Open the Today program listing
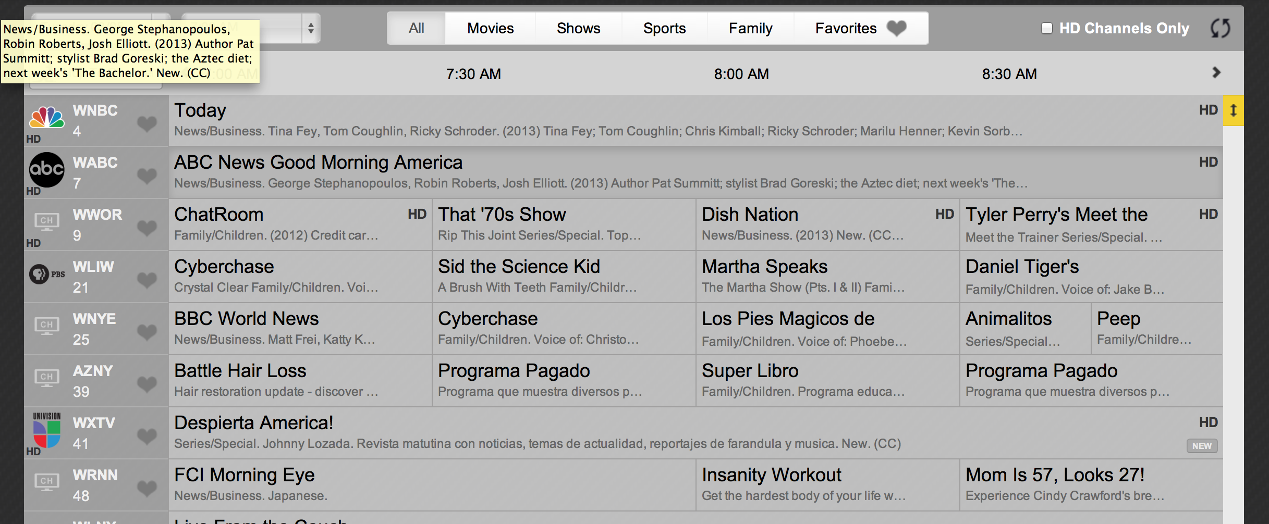Image resolution: width=1269 pixels, height=524 pixels. coord(695,120)
